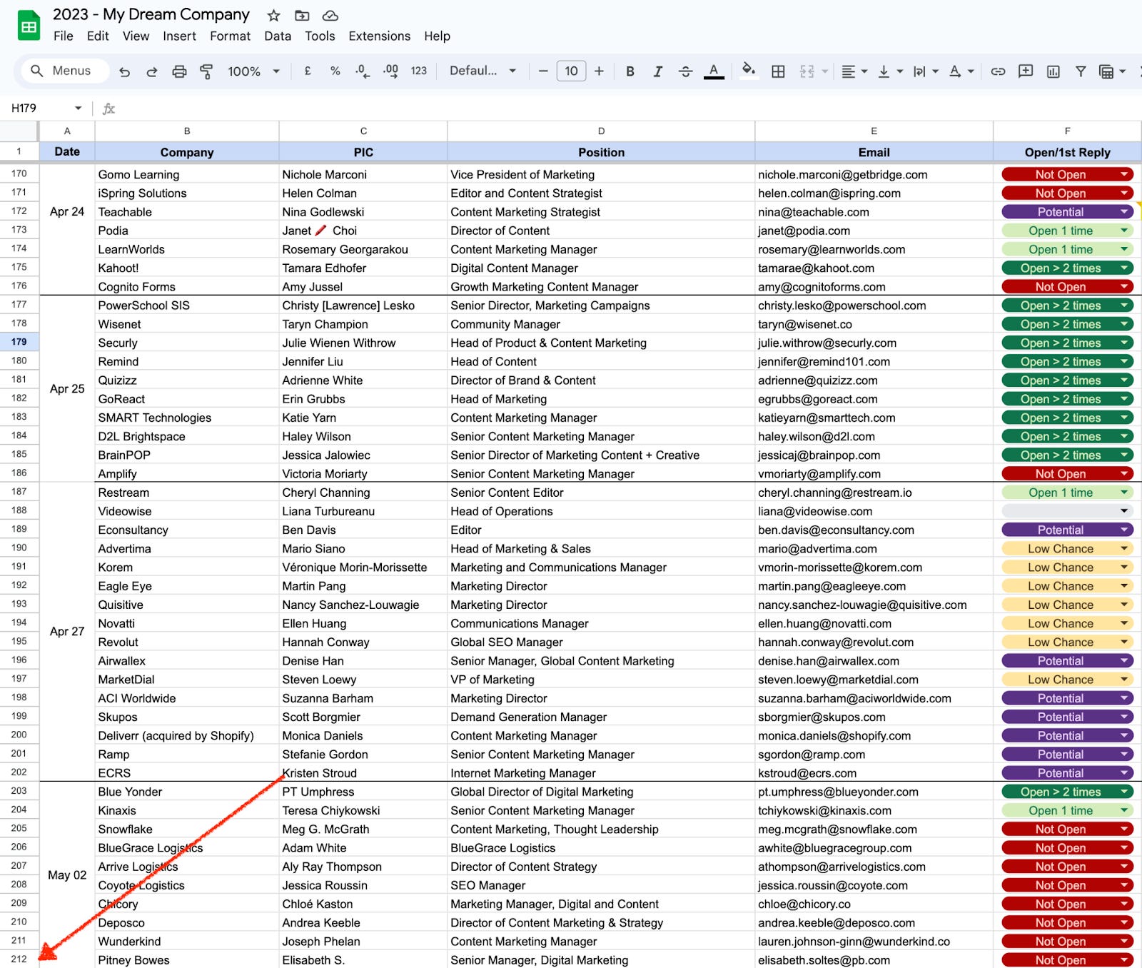Open text wrapping dropdown
The width and height of the screenshot is (1142, 968).
926,71
